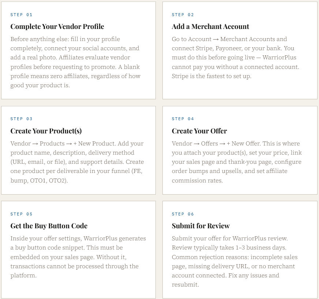Select the 'STEP 02' label

tap(183, 15)
